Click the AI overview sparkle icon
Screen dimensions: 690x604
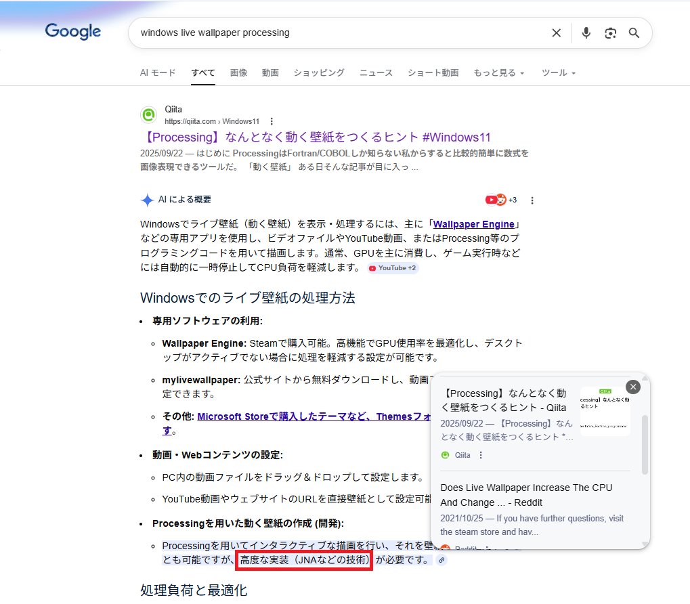click(147, 200)
